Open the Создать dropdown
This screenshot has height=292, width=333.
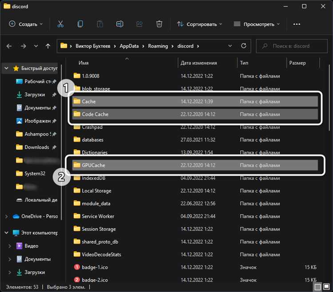pyautogui.click(x=26, y=24)
